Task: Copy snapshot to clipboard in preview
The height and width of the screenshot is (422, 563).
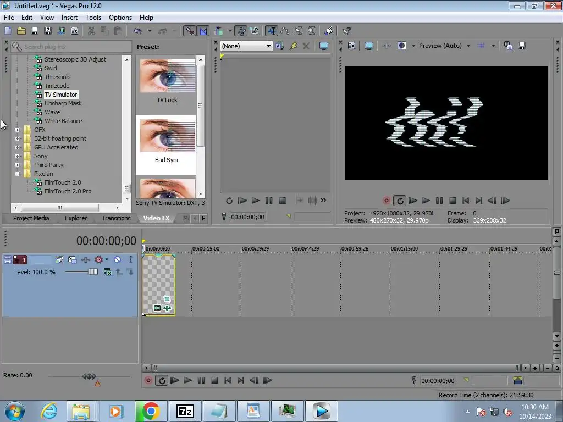Action: click(x=508, y=46)
